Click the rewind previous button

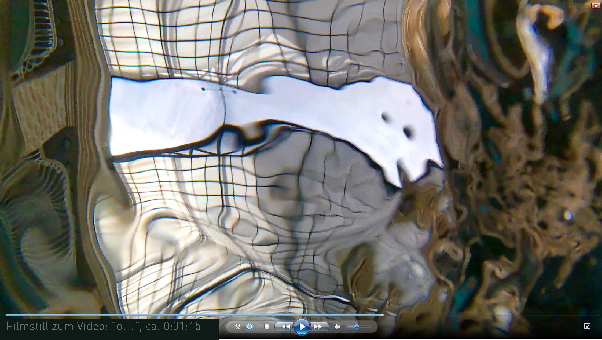tap(285, 327)
